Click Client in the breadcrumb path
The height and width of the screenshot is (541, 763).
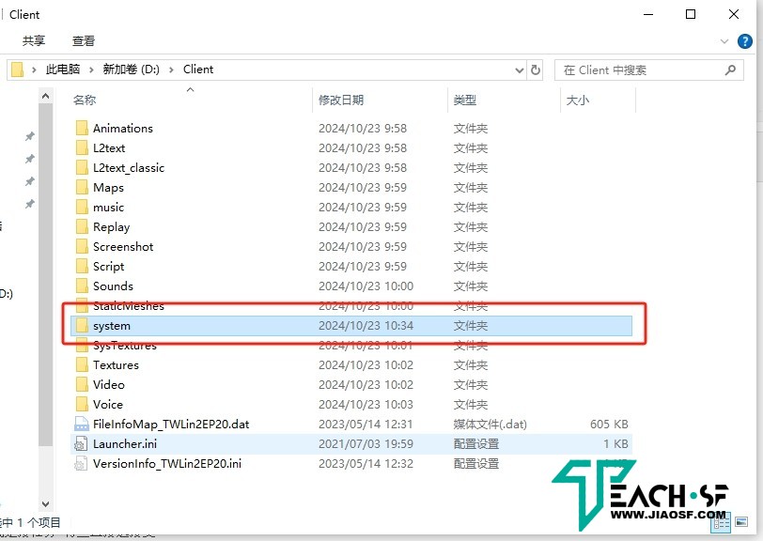(x=198, y=70)
